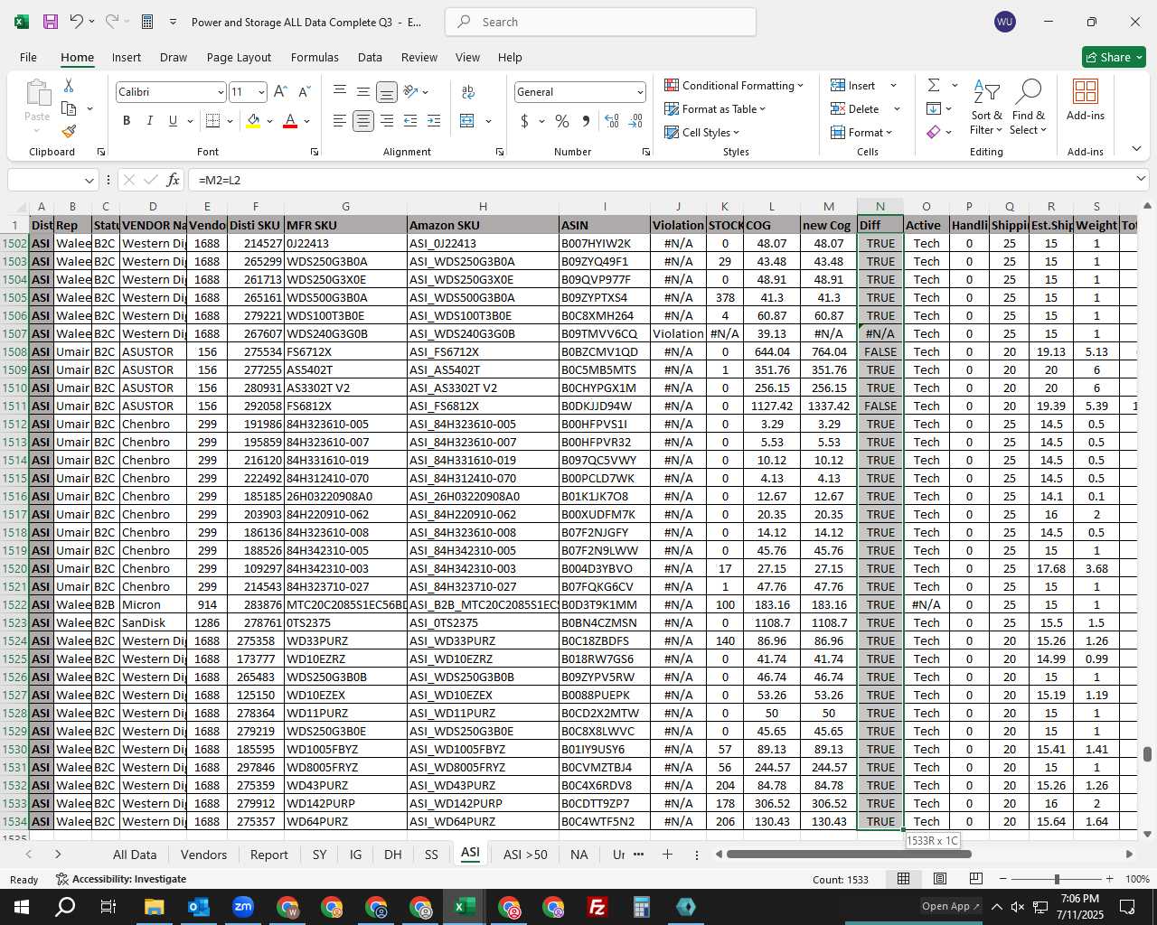Screen dimensions: 1157x925
Task: Insert function using the fx icon
Action: coord(174,180)
